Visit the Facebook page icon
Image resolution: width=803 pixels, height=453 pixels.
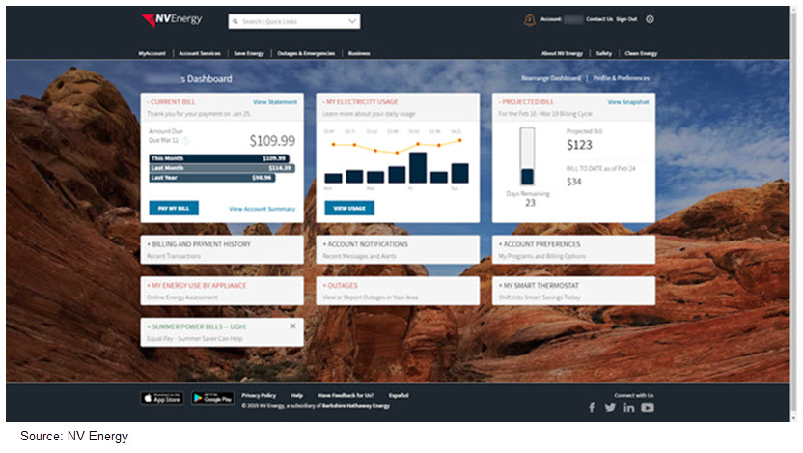[592, 408]
